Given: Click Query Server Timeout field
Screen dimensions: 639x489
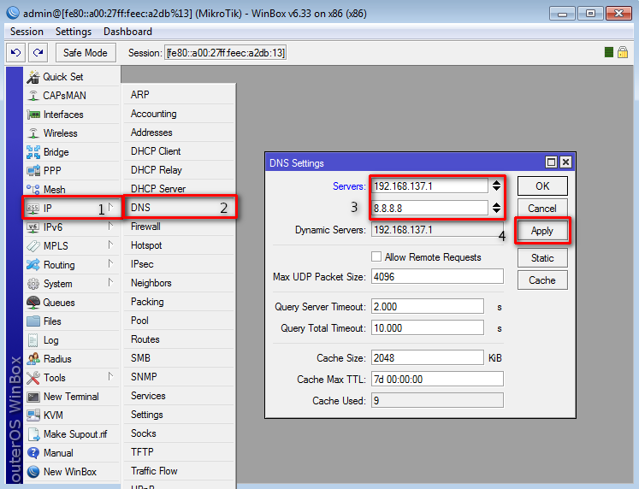Looking at the screenshot, I should (x=428, y=306).
